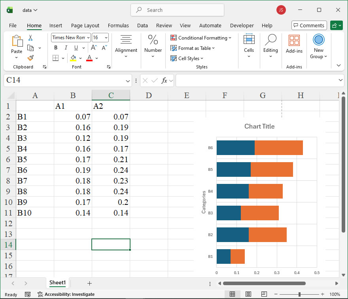348x299 pixels.
Task: Add a new sheet with plus button
Action: (89, 283)
